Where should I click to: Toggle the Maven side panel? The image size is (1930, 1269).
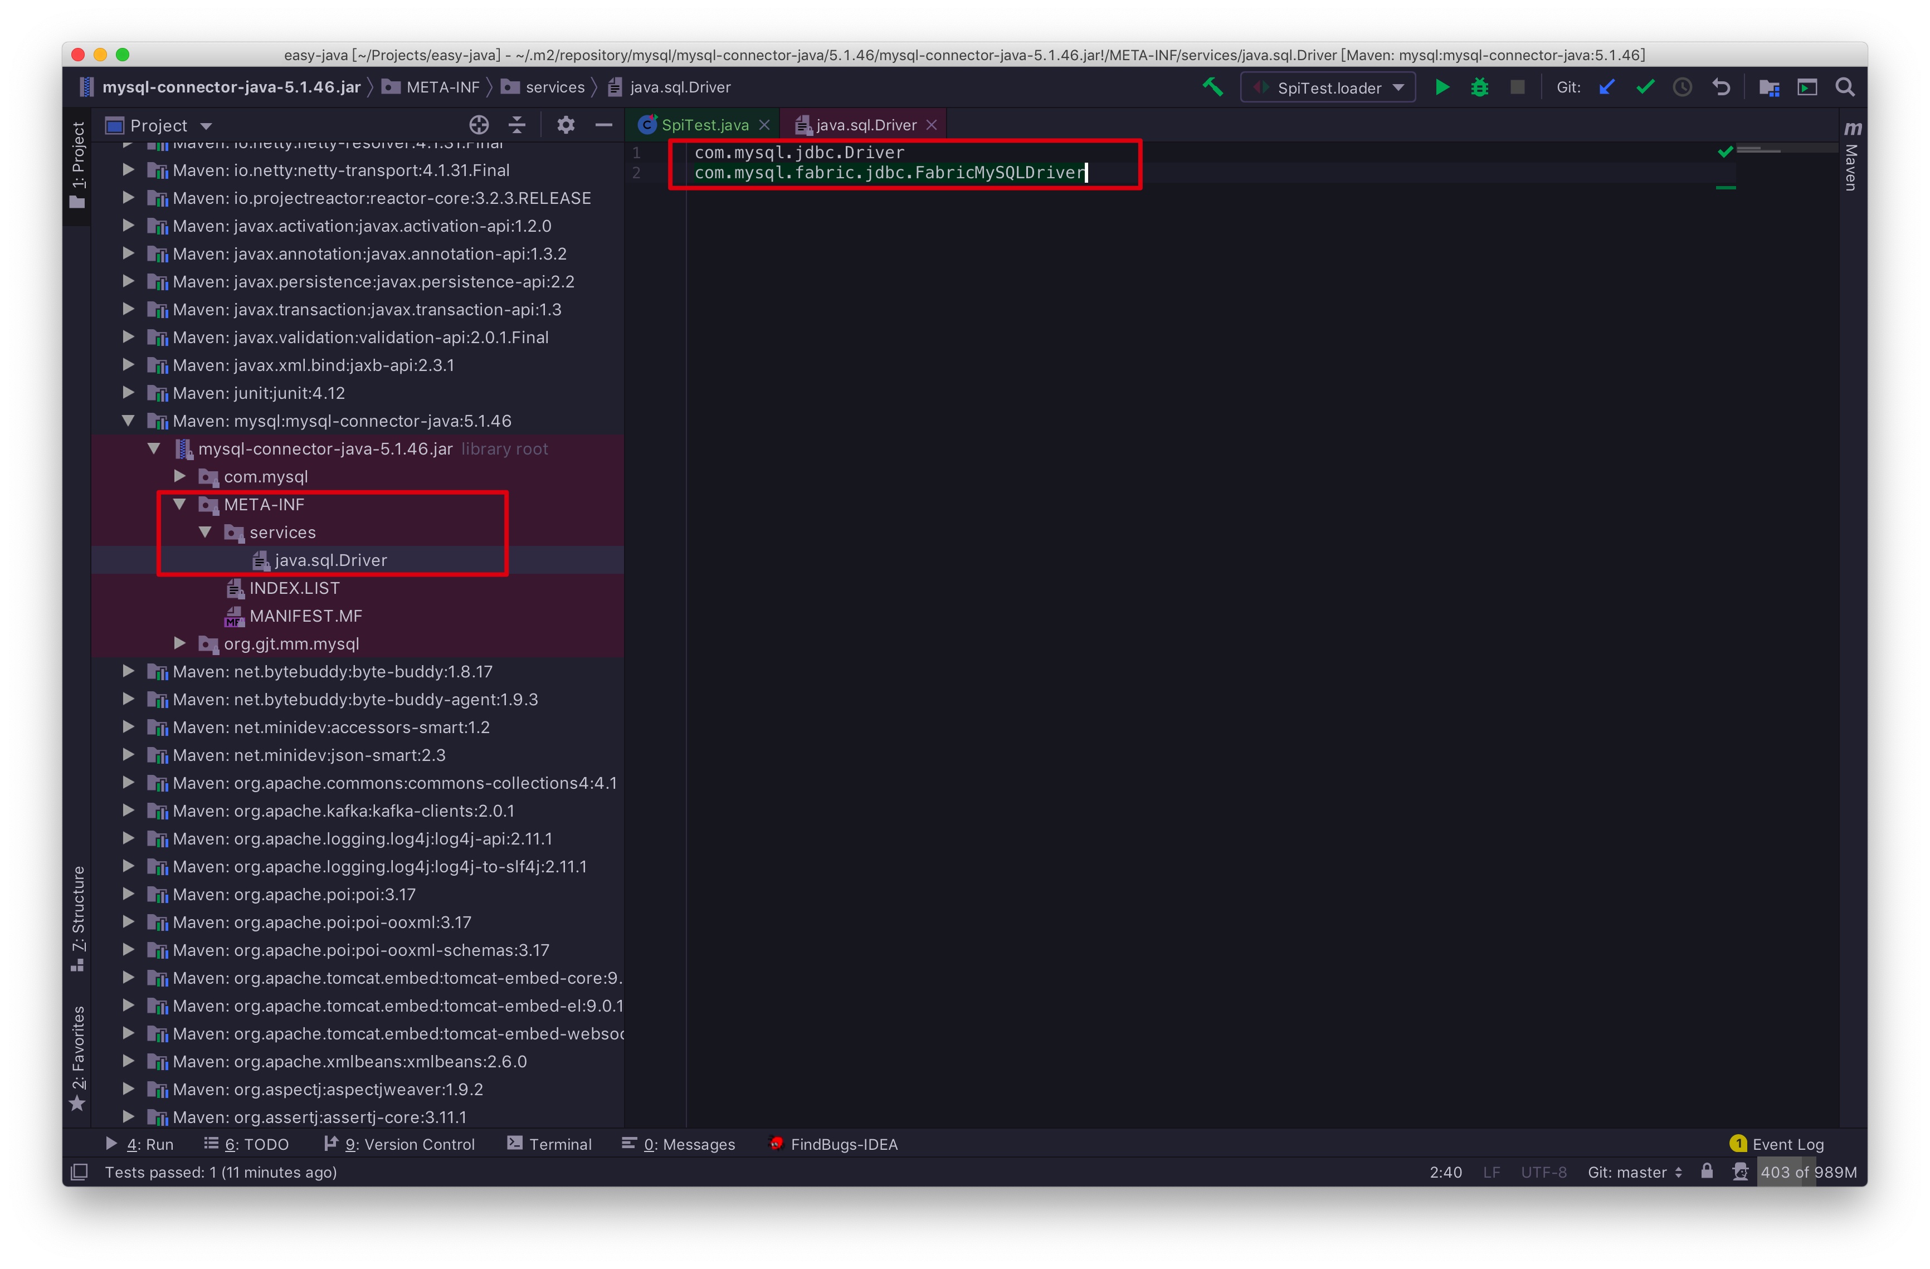[x=1851, y=159]
